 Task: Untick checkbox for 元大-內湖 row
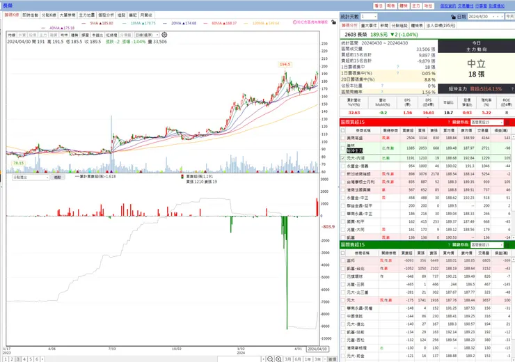(x=343, y=158)
